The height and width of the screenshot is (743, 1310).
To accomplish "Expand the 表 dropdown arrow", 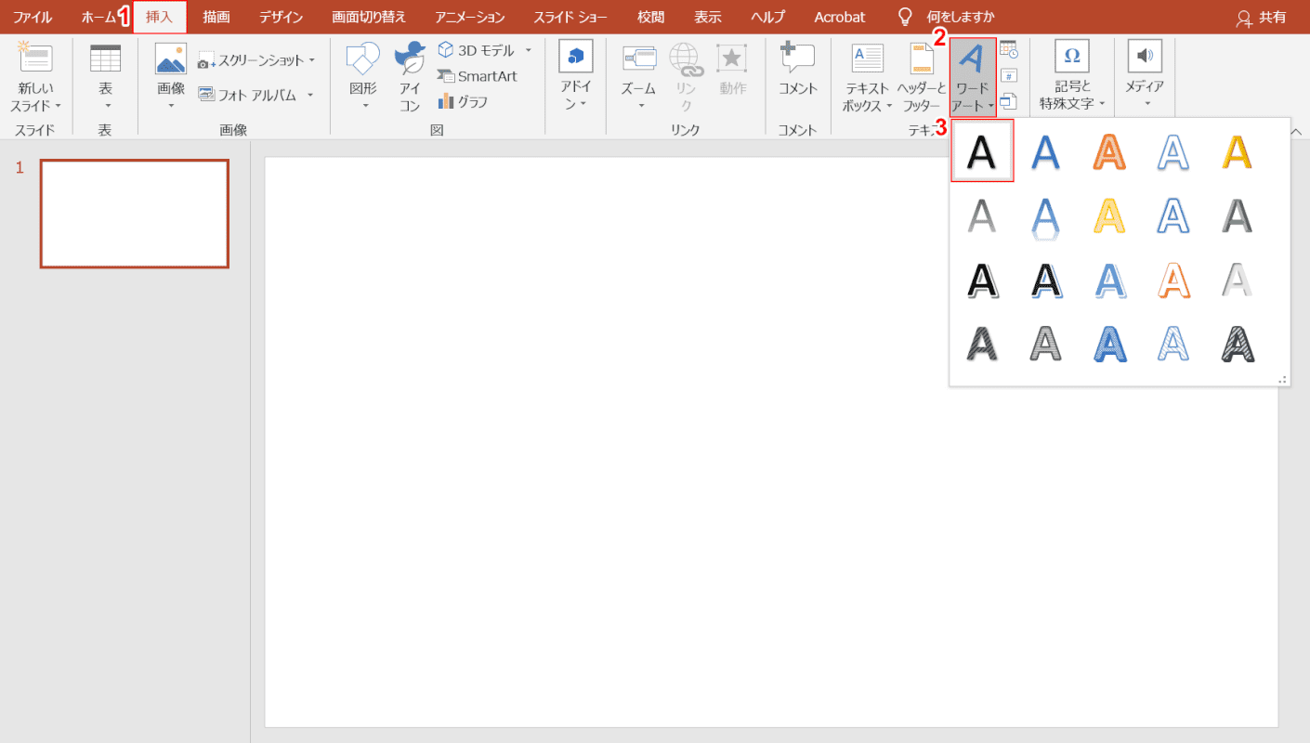I will pyautogui.click(x=106, y=106).
